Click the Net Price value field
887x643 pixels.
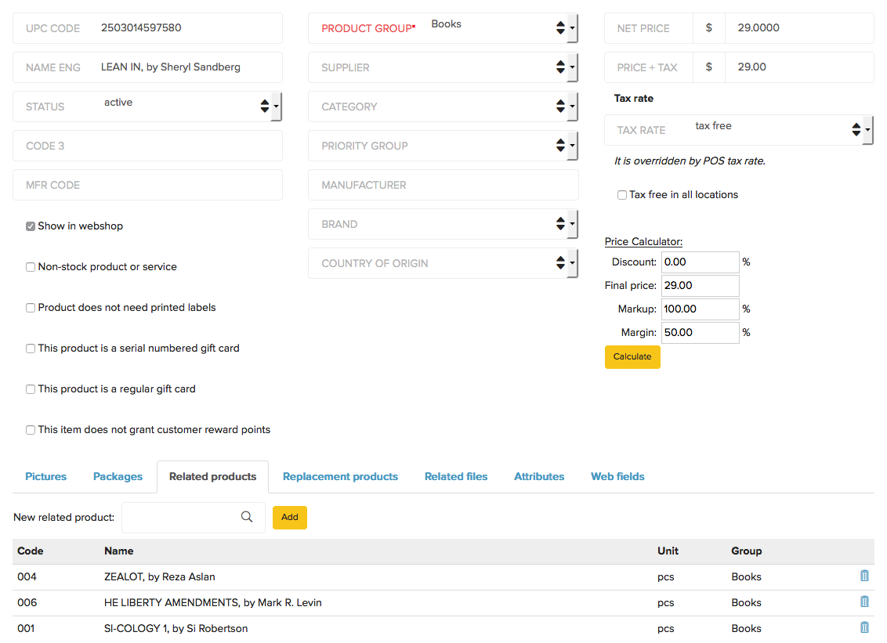coord(798,28)
